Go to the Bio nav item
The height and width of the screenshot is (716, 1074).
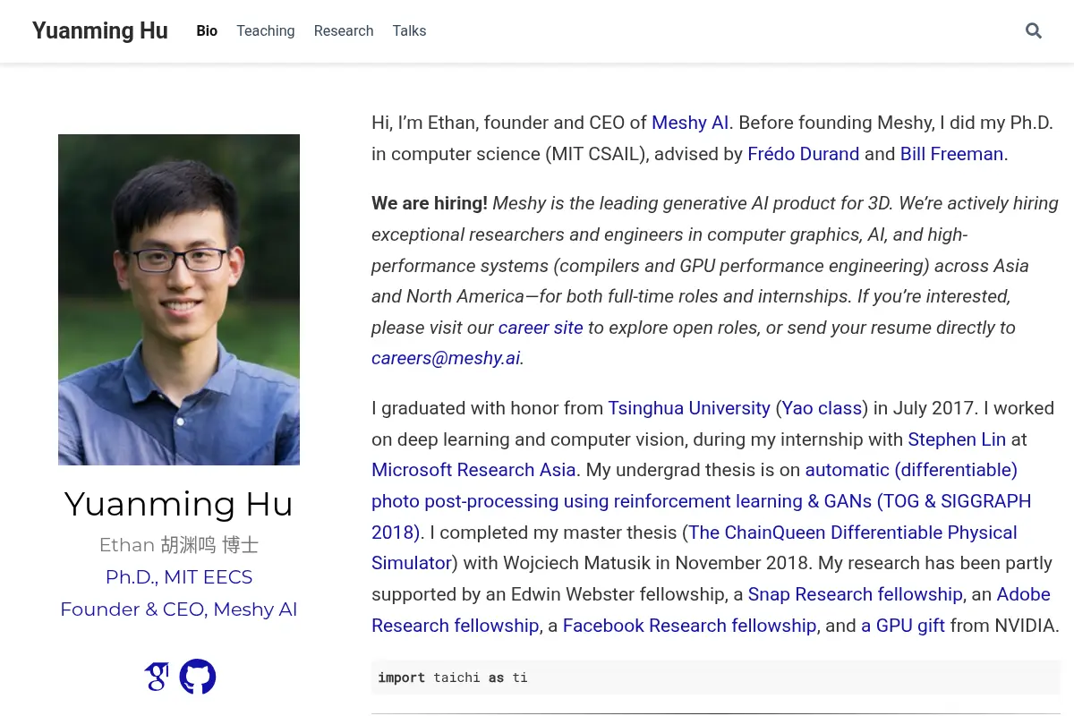click(x=207, y=30)
